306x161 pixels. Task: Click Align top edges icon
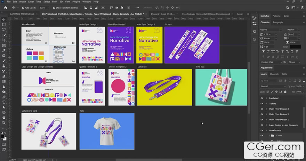coord(111,8)
